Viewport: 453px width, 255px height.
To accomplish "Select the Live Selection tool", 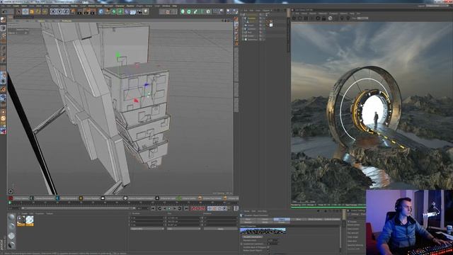I will 18,11.
